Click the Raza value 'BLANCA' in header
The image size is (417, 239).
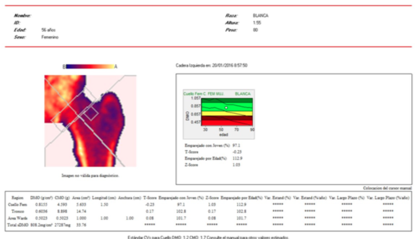coord(260,16)
